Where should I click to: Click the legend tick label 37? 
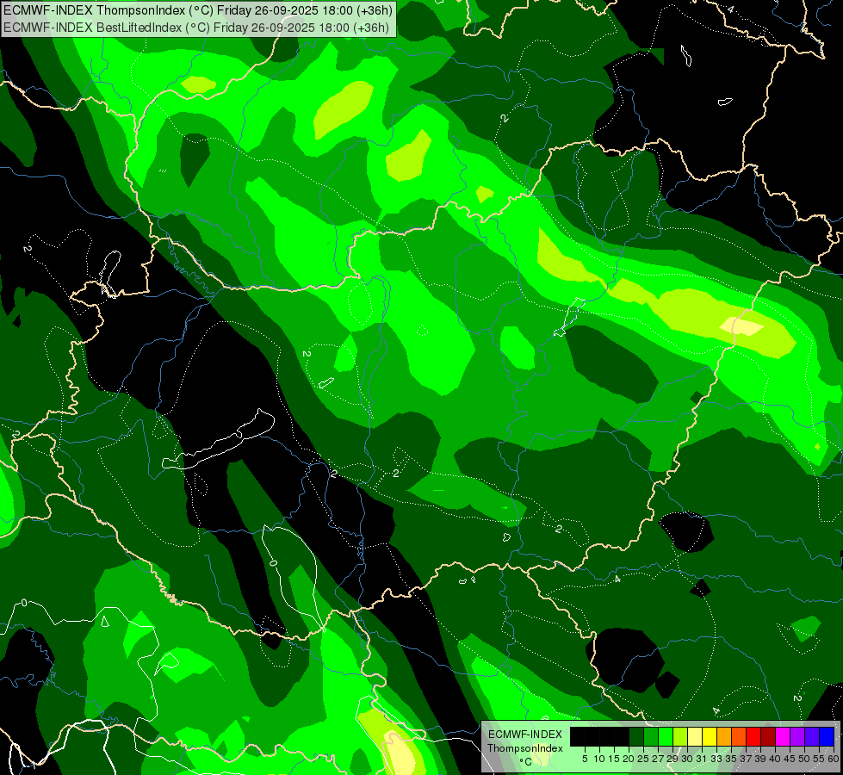coord(747,759)
